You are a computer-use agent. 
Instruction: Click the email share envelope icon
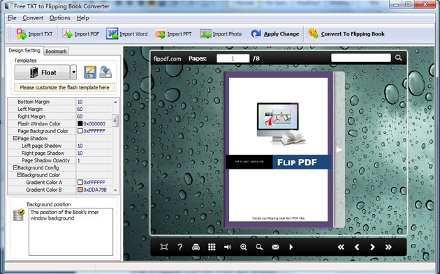pyautogui.click(x=276, y=247)
